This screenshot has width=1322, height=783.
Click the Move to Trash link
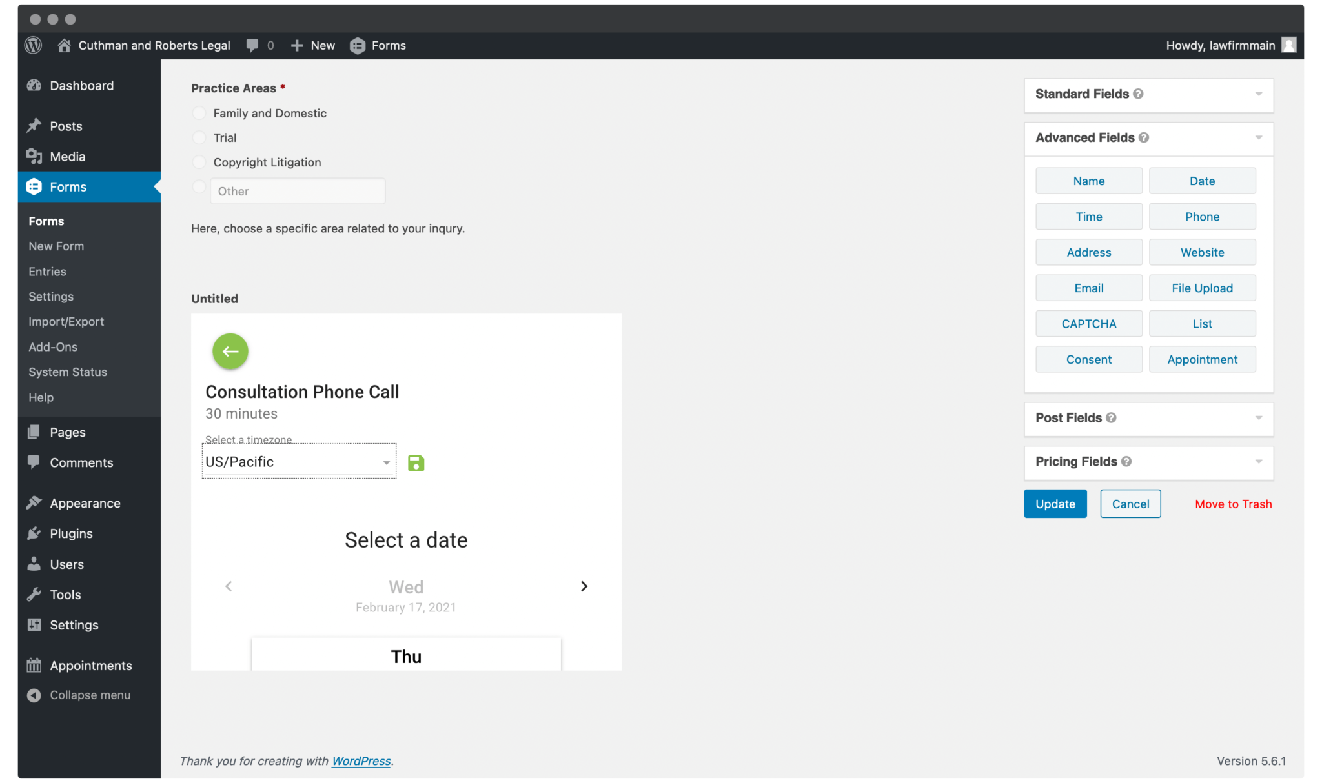click(x=1233, y=504)
